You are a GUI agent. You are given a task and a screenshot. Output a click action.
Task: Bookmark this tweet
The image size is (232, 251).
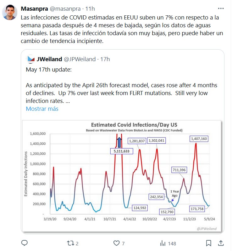(x=208, y=243)
